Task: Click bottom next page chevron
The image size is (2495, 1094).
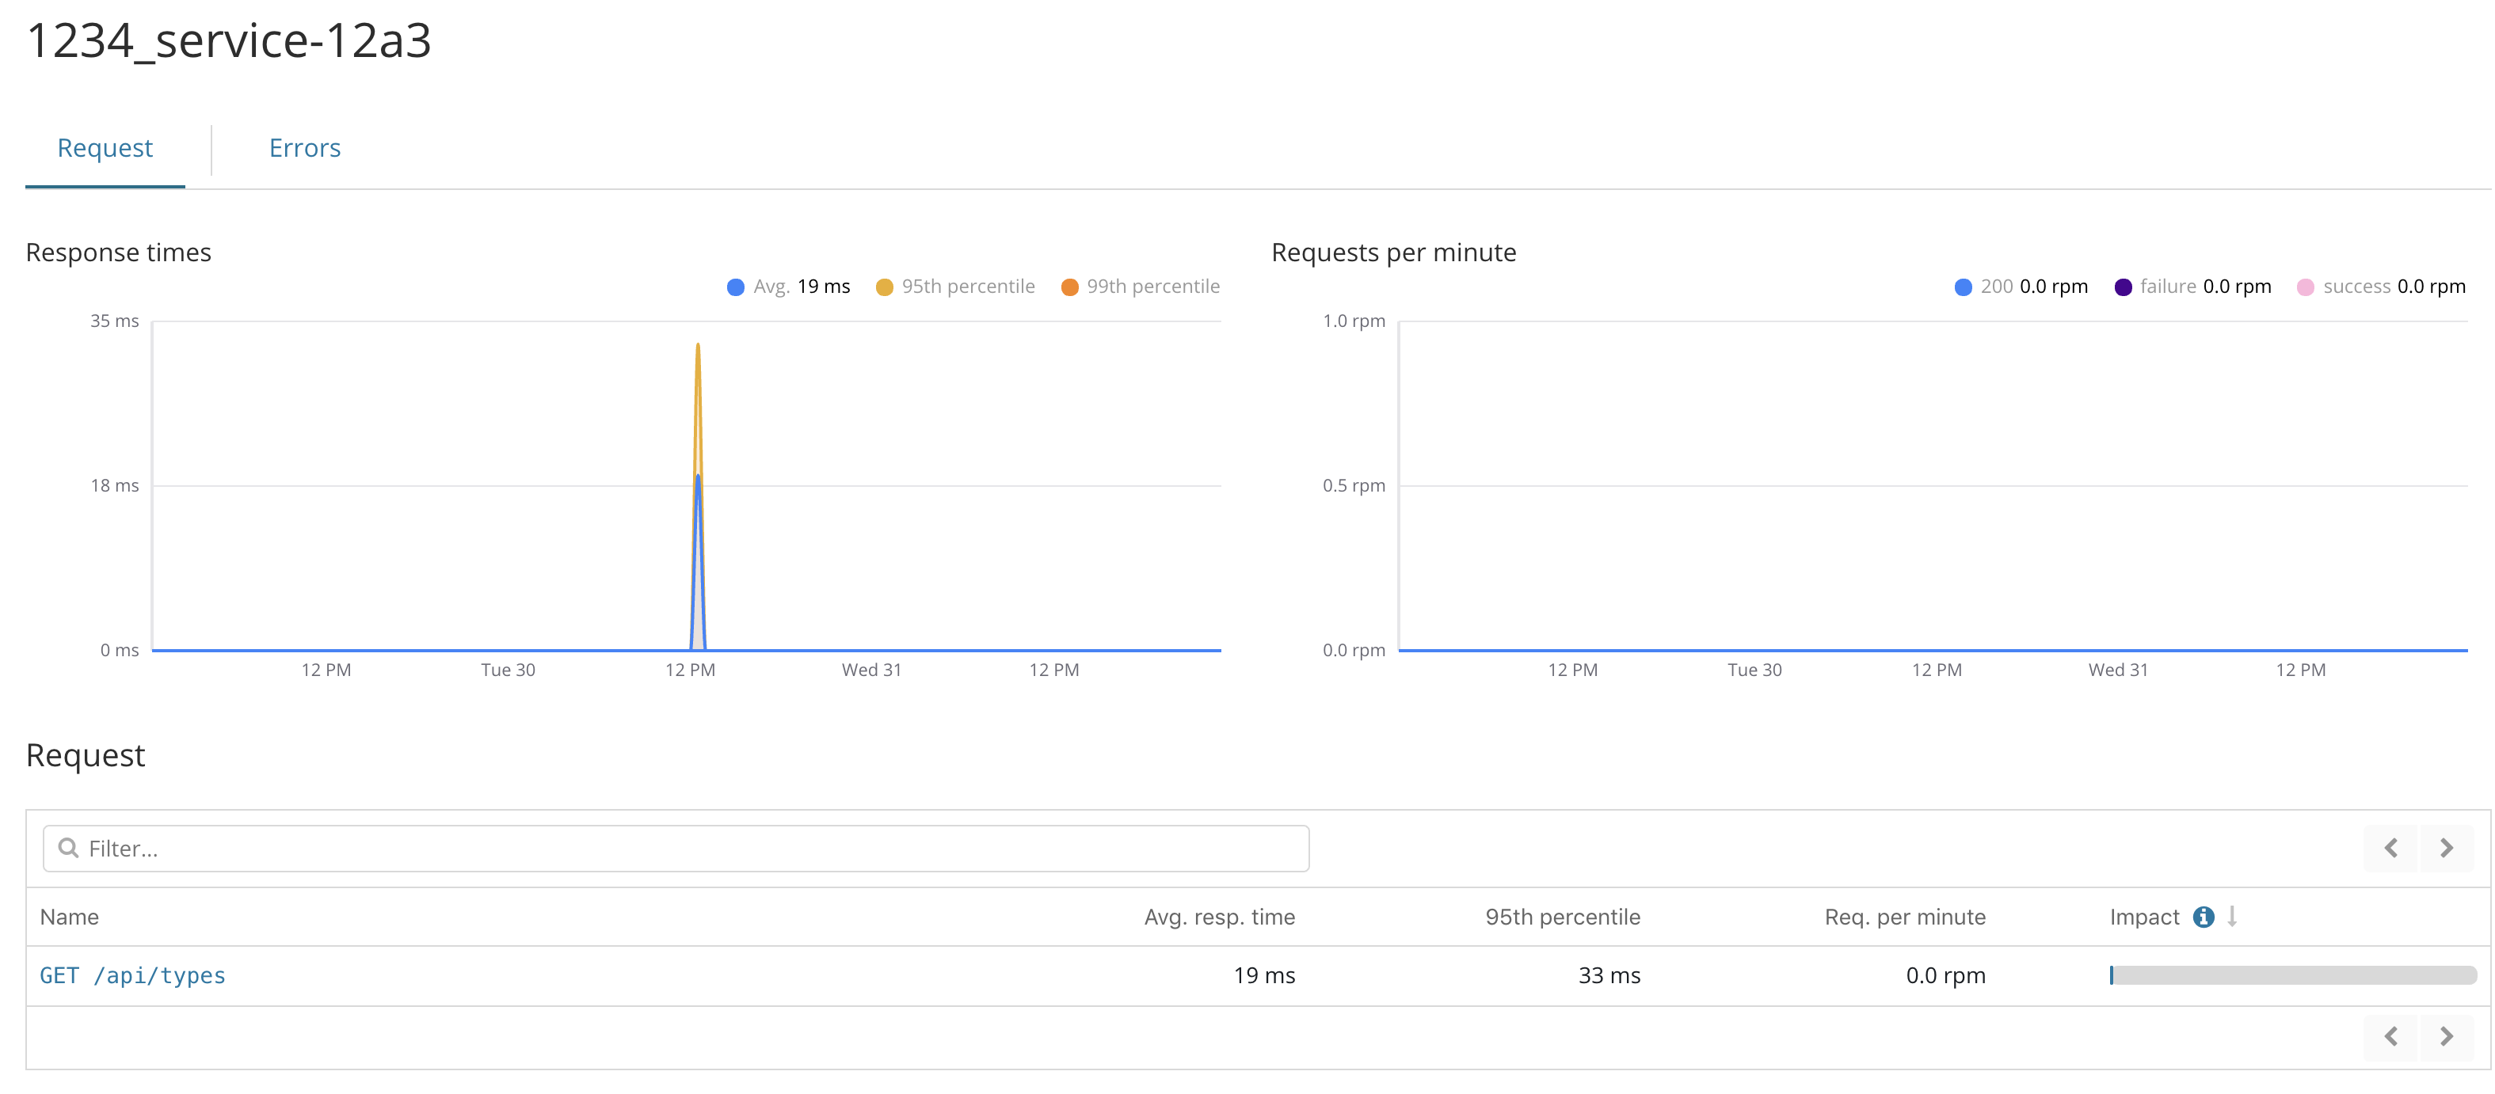Action: (2447, 1037)
